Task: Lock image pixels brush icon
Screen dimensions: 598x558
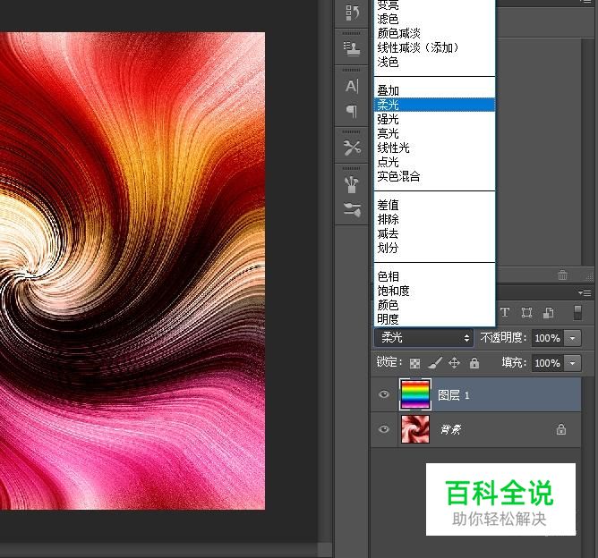Action: (x=435, y=363)
